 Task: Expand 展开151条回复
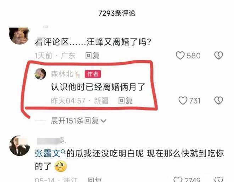pos(78,121)
